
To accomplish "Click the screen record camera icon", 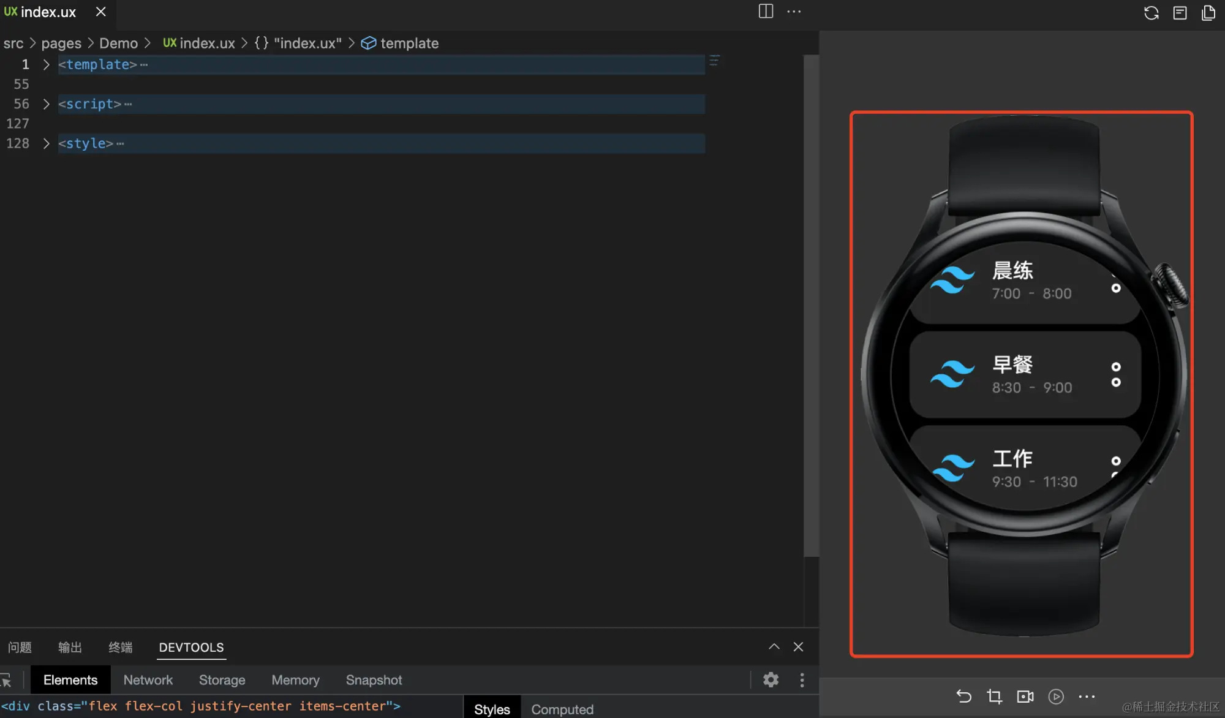I will coord(1025,697).
